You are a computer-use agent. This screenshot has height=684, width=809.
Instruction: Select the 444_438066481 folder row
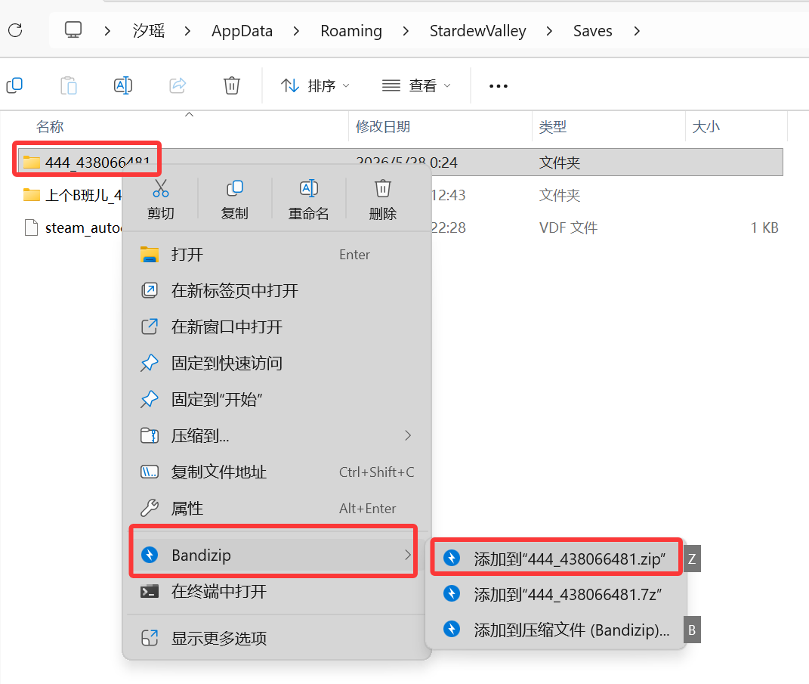tap(400, 162)
